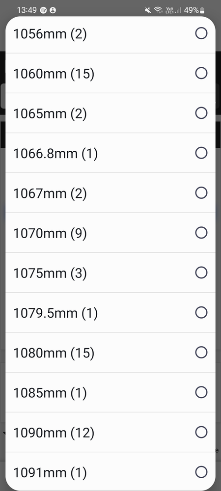Select the 1067mm (2) radio option
This screenshot has width=221, height=491.
pos(201,193)
